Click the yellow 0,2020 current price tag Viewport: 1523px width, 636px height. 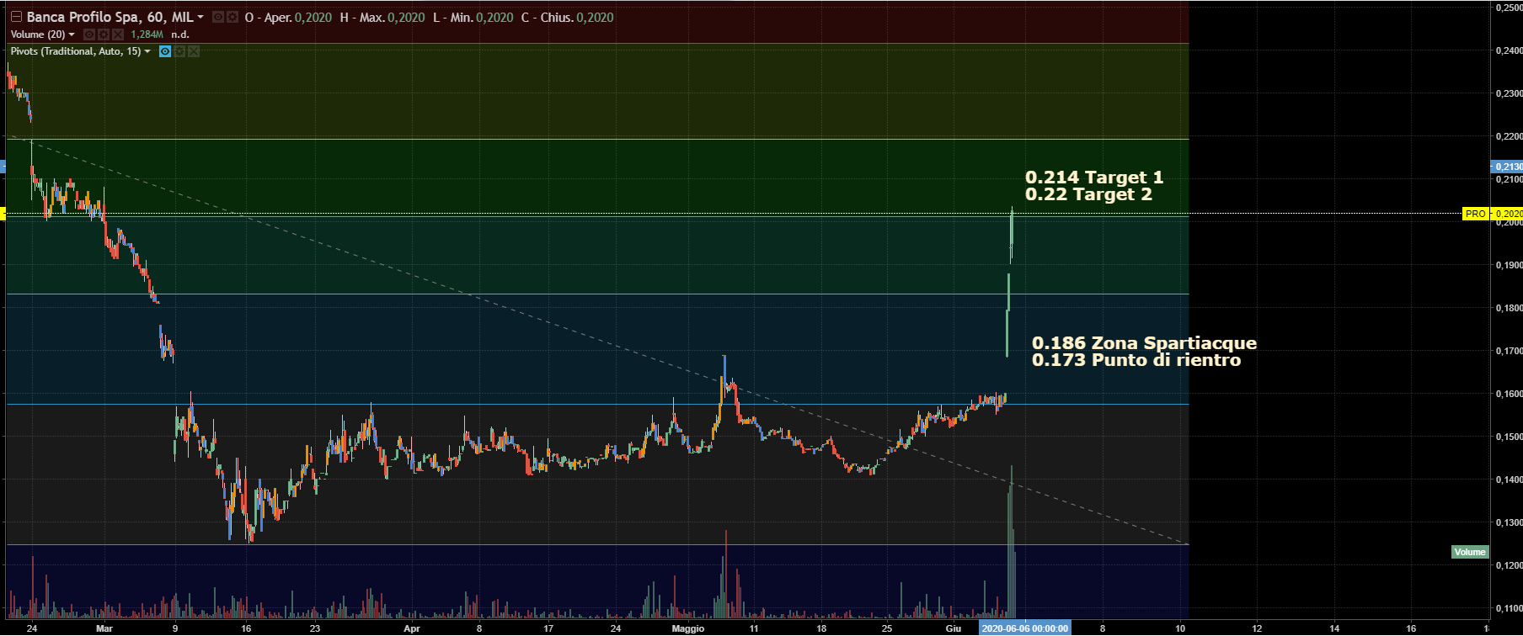[1507, 214]
